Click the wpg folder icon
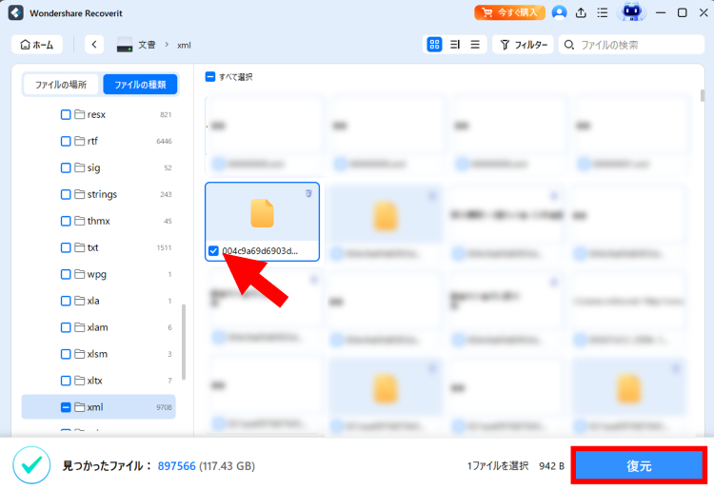 (80, 274)
